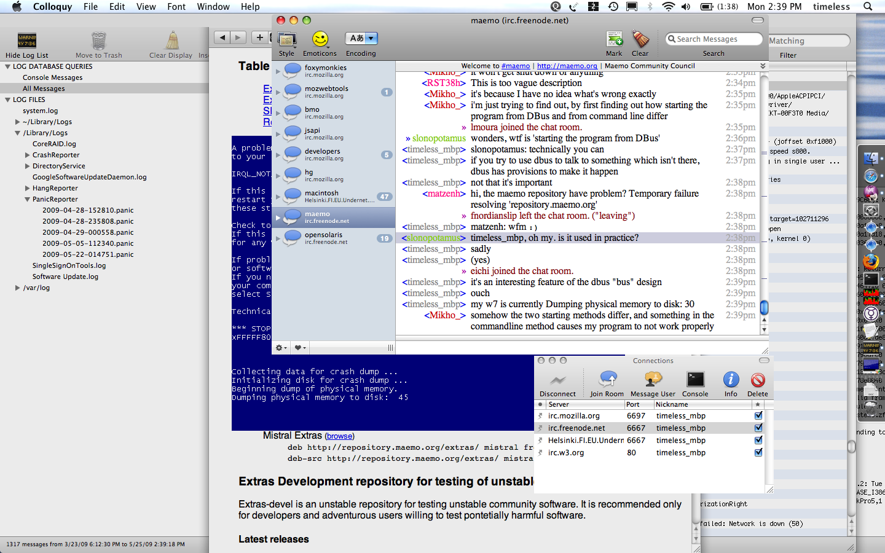Open the Help menu

[250, 7]
